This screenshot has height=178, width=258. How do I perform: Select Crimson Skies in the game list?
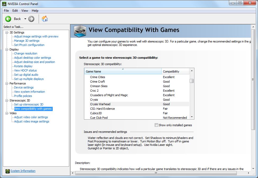(137, 86)
